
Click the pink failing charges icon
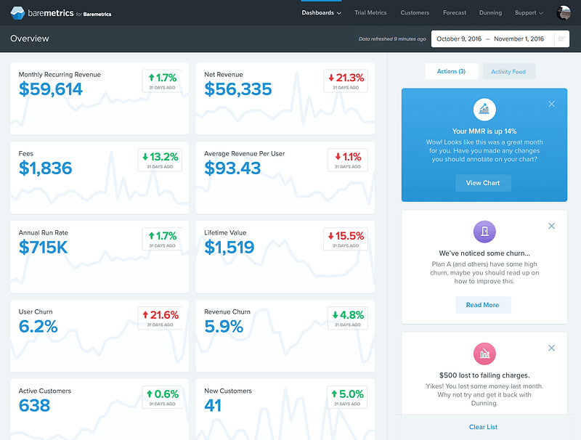click(x=484, y=354)
